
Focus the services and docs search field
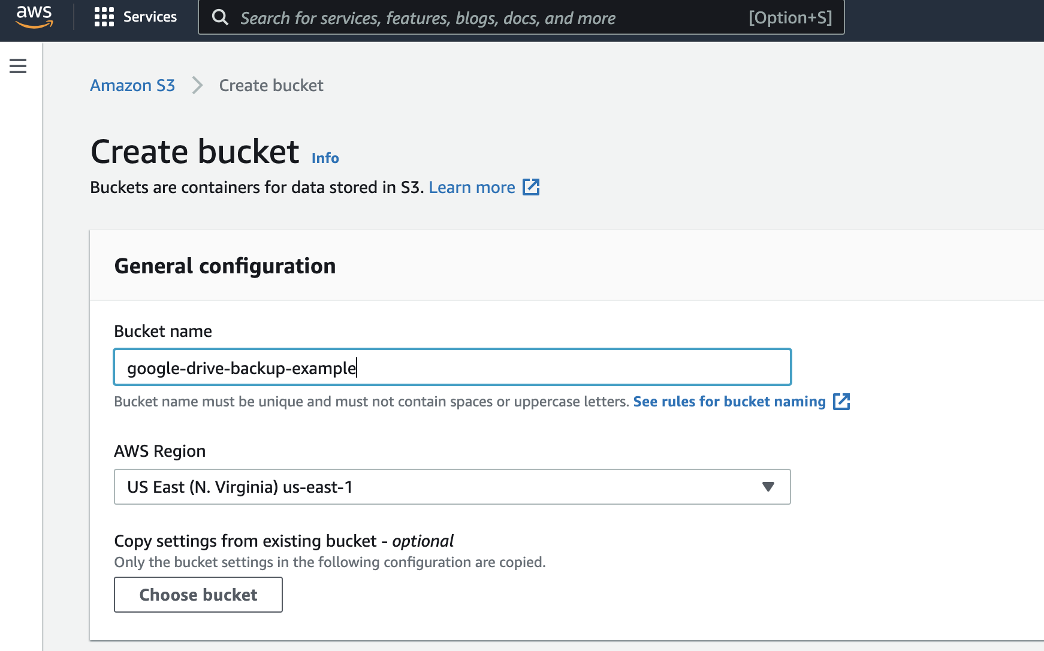479,18
